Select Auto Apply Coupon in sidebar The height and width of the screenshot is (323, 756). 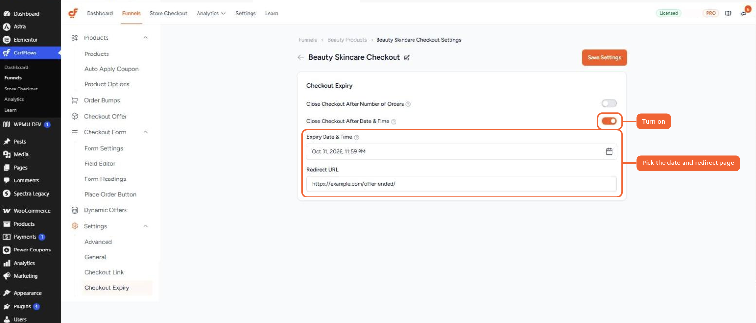point(111,69)
